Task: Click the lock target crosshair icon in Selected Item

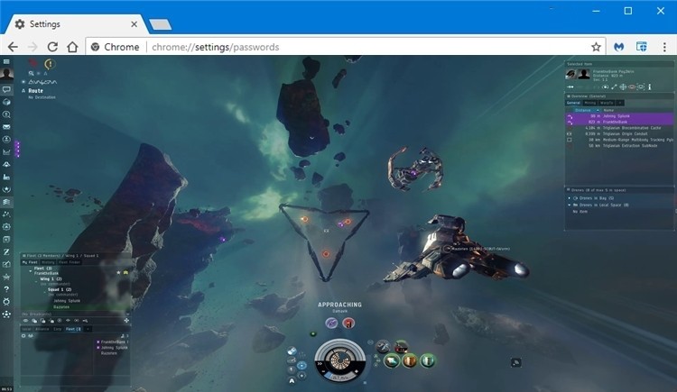Action: coord(623,87)
